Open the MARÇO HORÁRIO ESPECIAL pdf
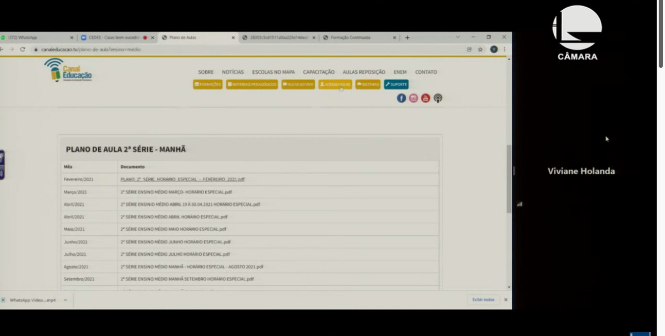Viewport: 665px width, 336px height. [176, 192]
